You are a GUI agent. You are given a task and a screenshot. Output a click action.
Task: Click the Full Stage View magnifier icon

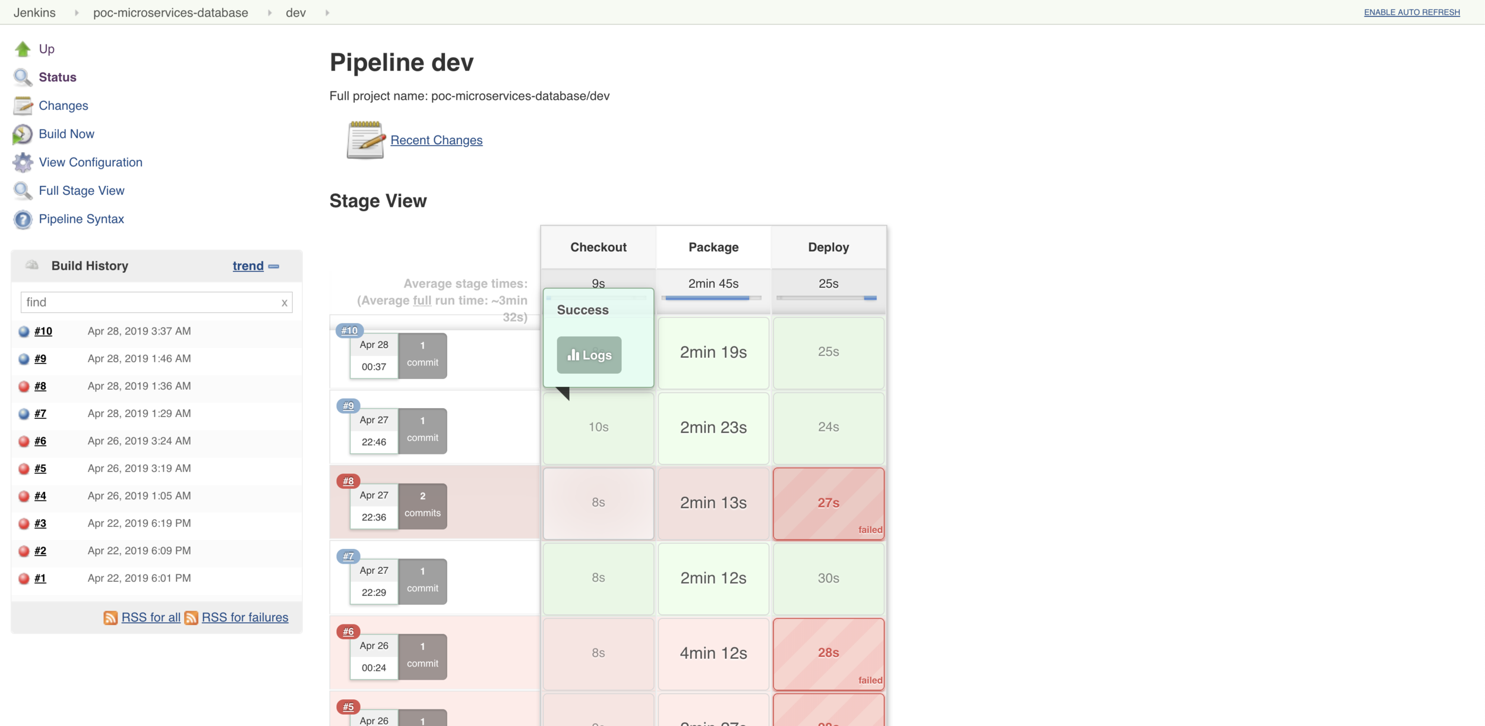(23, 191)
